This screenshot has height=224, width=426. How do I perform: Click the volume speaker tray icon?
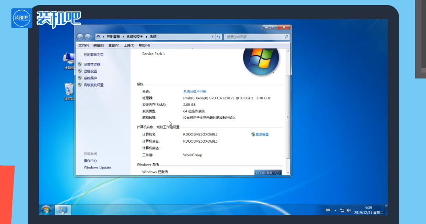click(349, 210)
